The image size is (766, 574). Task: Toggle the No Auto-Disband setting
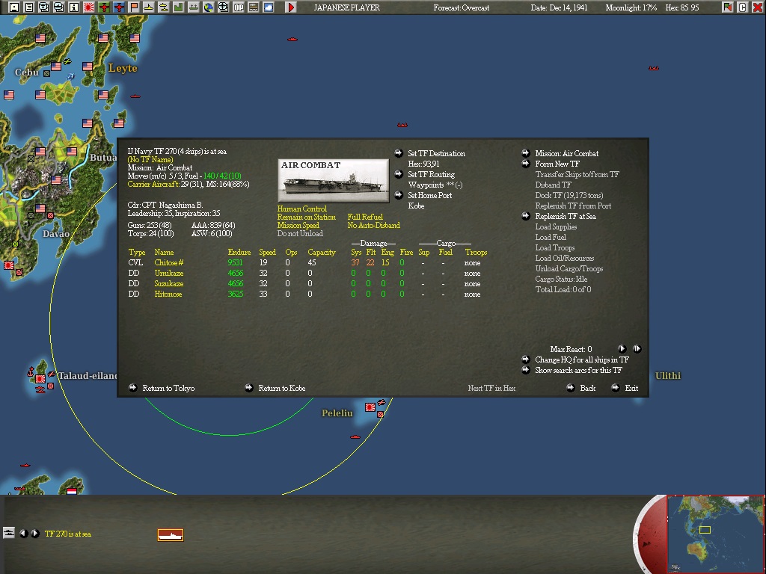(x=374, y=226)
